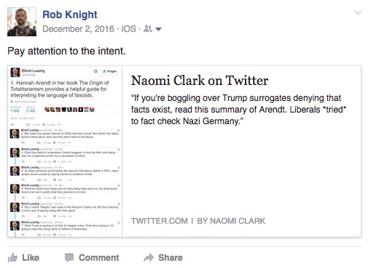This screenshot has height=268, width=368.
Task: Click the friends audience icon
Action: pyautogui.click(x=148, y=28)
